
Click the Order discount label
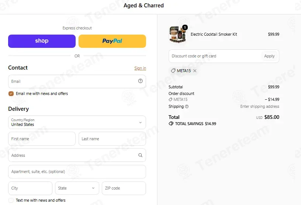[x=181, y=93]
